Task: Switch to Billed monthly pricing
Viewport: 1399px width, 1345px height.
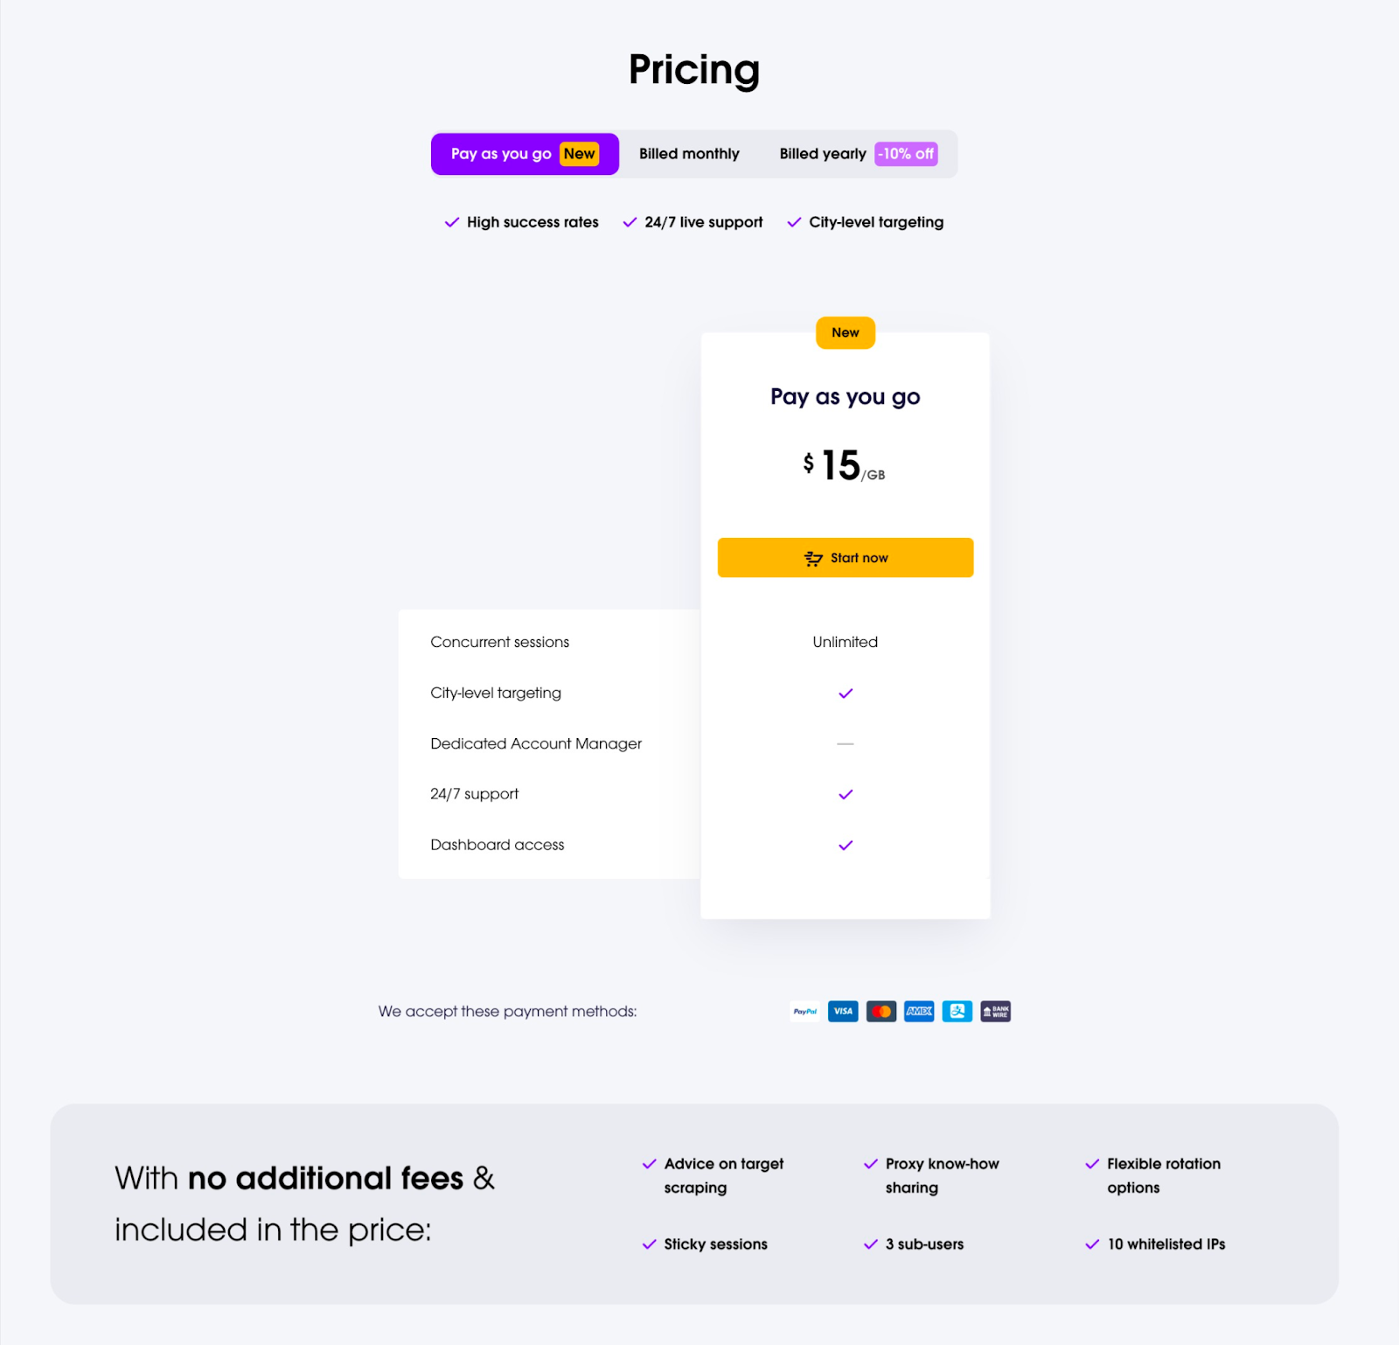Action: [x=689, y=154]
